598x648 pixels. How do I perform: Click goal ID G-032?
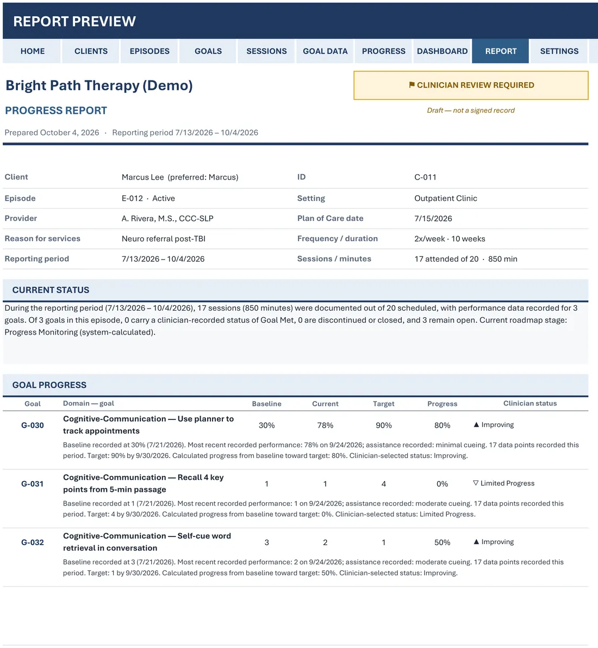pos(33,542)
